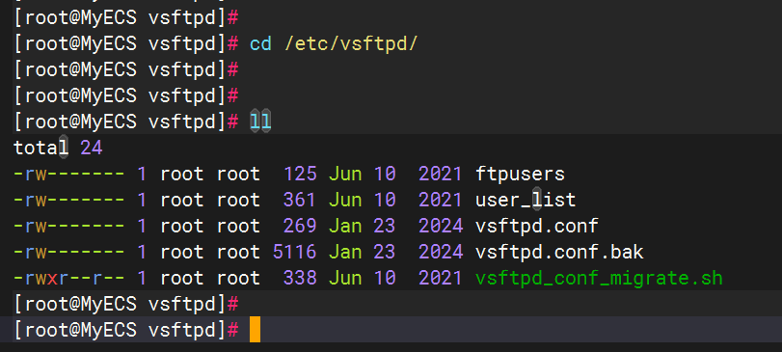
Task: Select the 'user_list' file name
Action: tap(526, 200)
